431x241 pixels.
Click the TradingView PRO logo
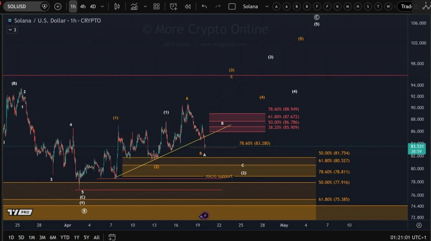tap(20, 212)
